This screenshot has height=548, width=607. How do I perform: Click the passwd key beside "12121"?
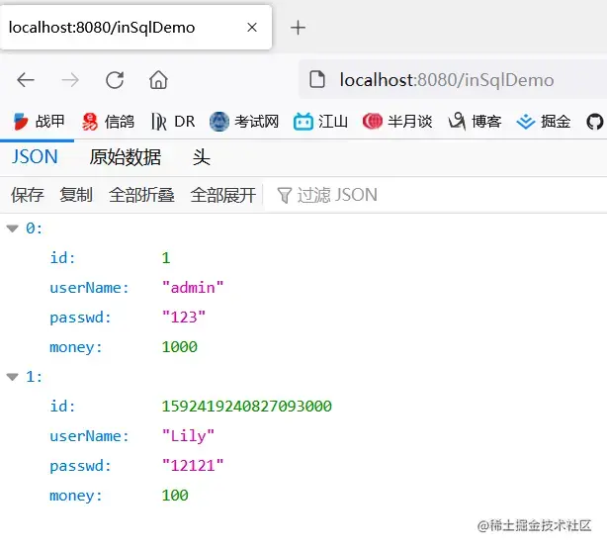[80, 466]
